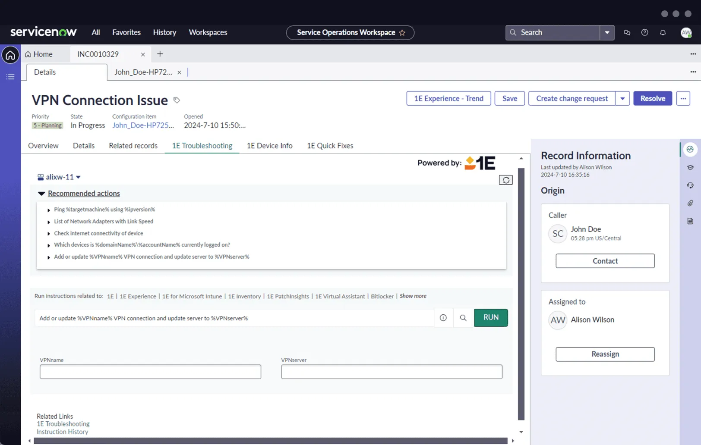This screenshot has width=701, height=445.
Task: Open the Connect chat icon in the header
Action: point(627,32)
